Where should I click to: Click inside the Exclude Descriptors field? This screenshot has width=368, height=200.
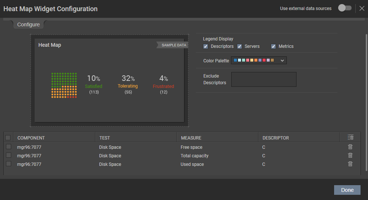click(264, 79)
